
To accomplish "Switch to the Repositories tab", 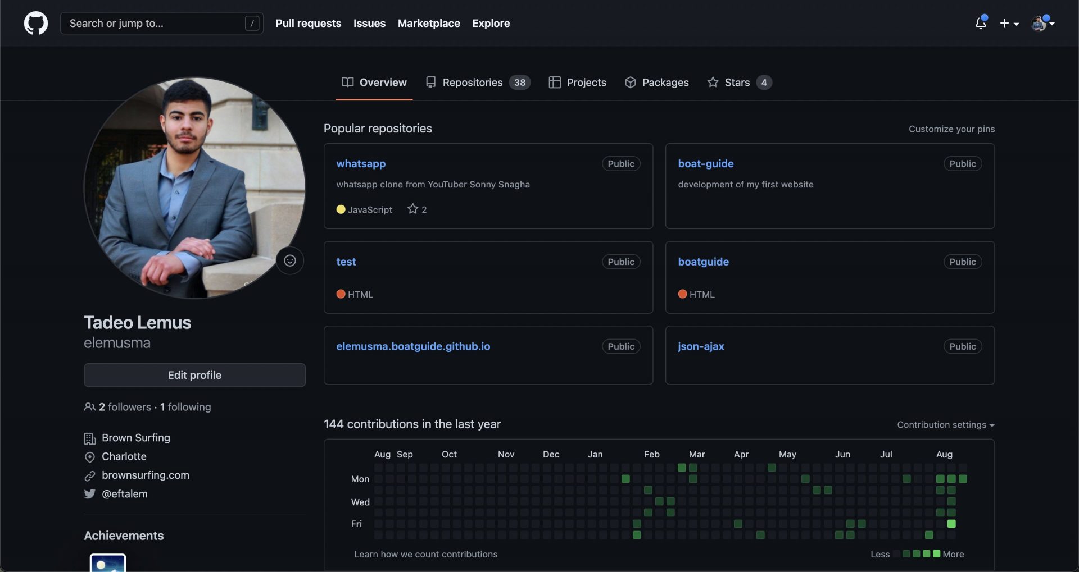I will [478, 83].
